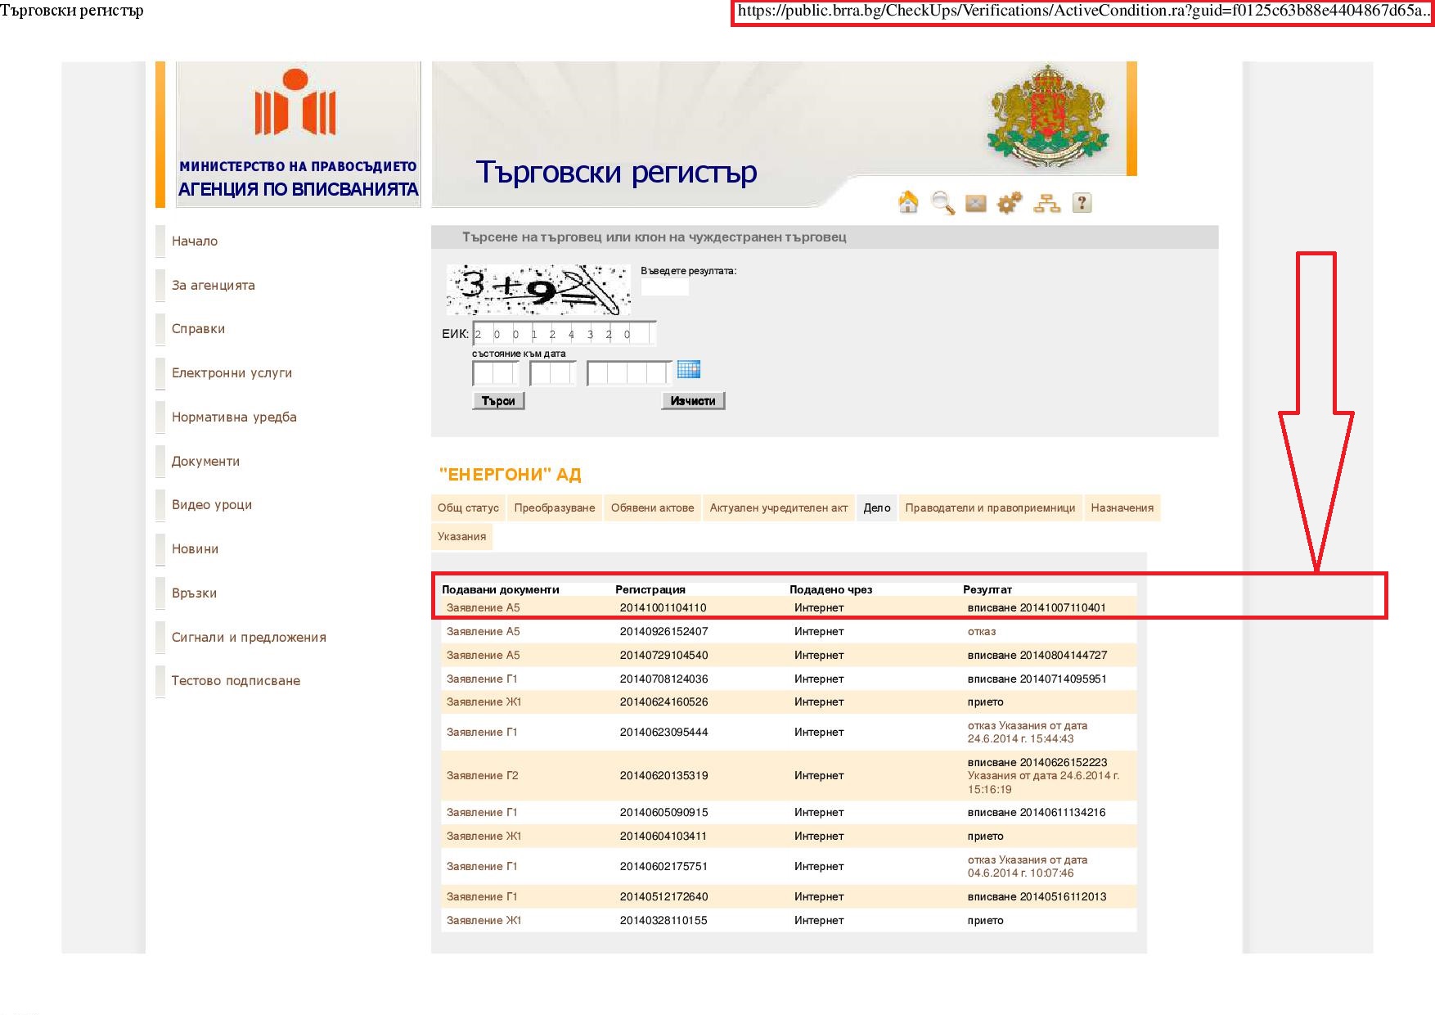This screenshot has width=1435, height=1015.
Task: Open settings via the gears icon
Action: tap(1010, 202)
